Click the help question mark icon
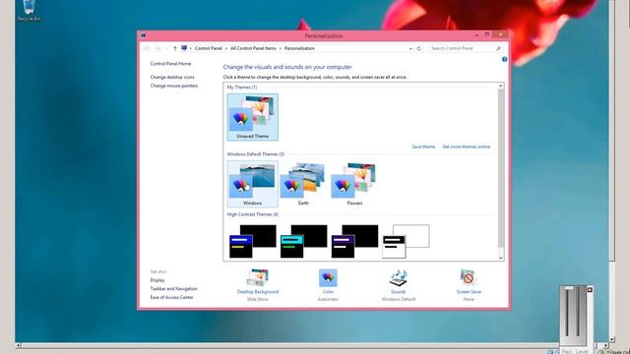630x354 pixels. 504,59
